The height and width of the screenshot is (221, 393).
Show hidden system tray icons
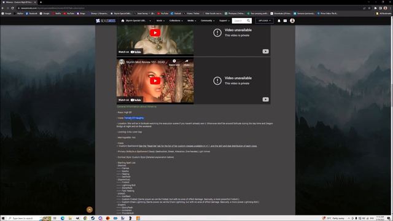coord(349,219)
